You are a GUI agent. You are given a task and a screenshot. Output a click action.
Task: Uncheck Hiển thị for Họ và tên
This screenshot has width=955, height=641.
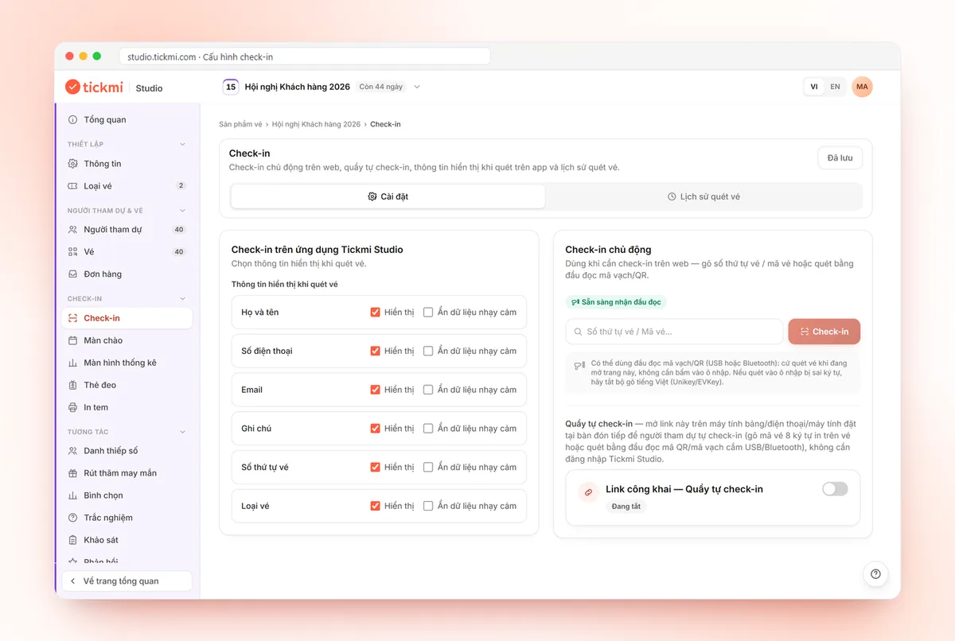[x=375, y=313]
